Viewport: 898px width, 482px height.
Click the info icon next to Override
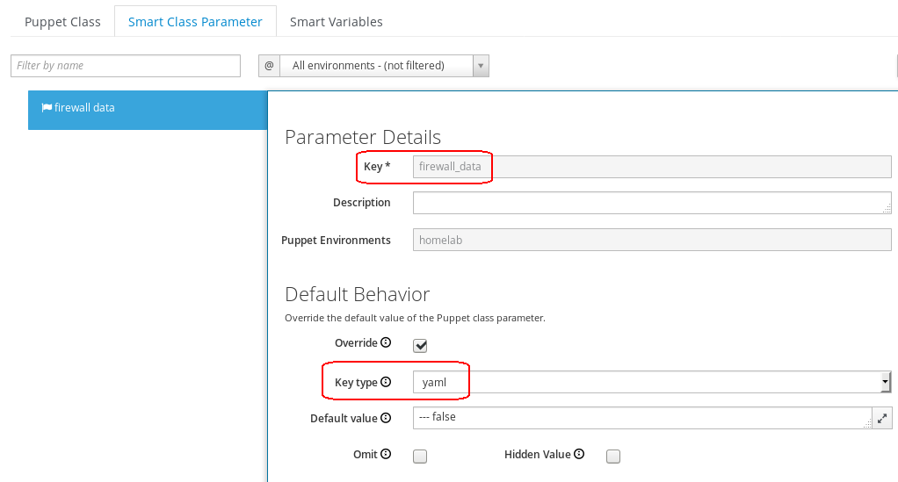coord(386,342)
